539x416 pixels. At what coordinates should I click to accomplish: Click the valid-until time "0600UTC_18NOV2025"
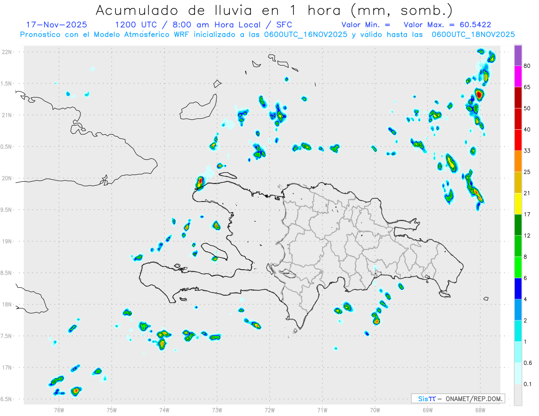point(473,35)
